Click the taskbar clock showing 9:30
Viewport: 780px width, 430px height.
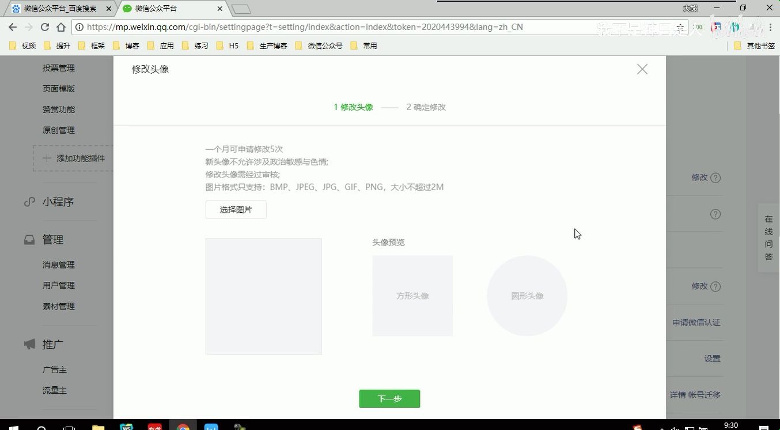tap(730, 425)
